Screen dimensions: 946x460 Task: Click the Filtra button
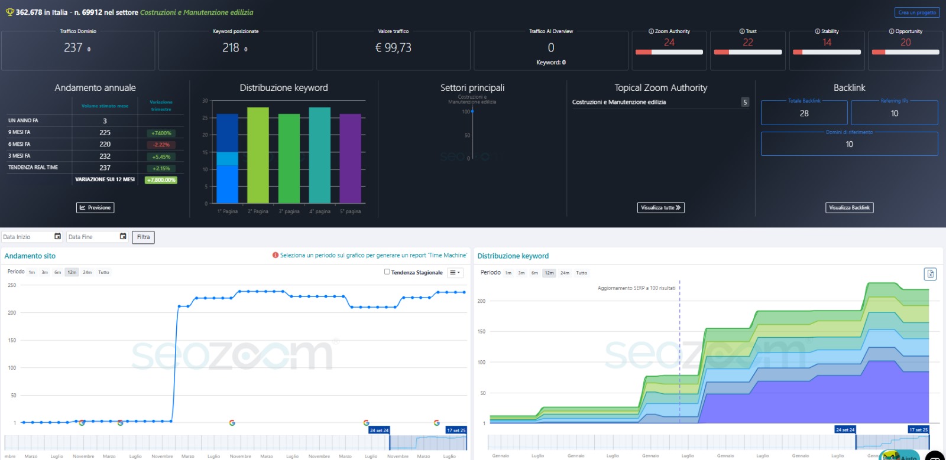pos(143,237)
